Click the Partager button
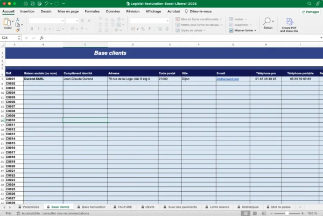 310,11
